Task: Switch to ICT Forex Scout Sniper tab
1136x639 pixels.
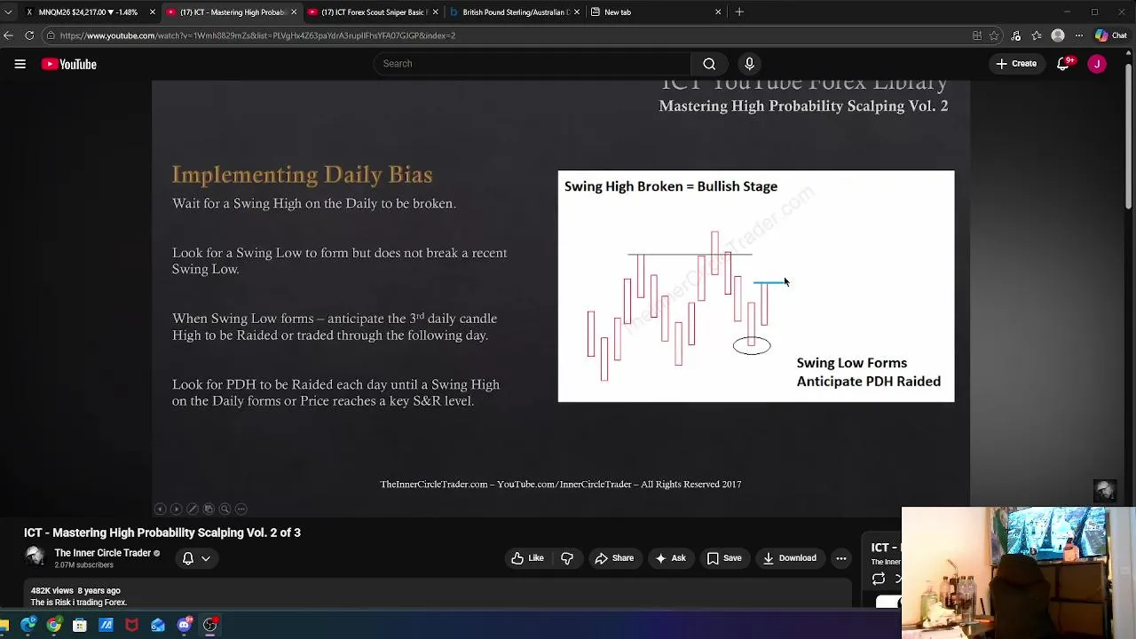Action: [371, 12]
